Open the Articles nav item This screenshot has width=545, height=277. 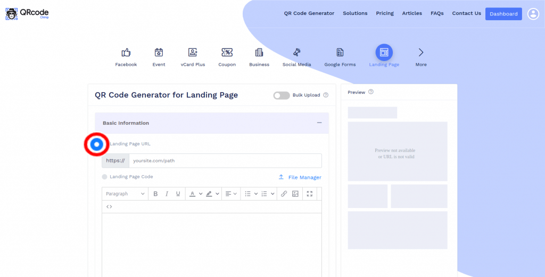click(x=412, y=13)
